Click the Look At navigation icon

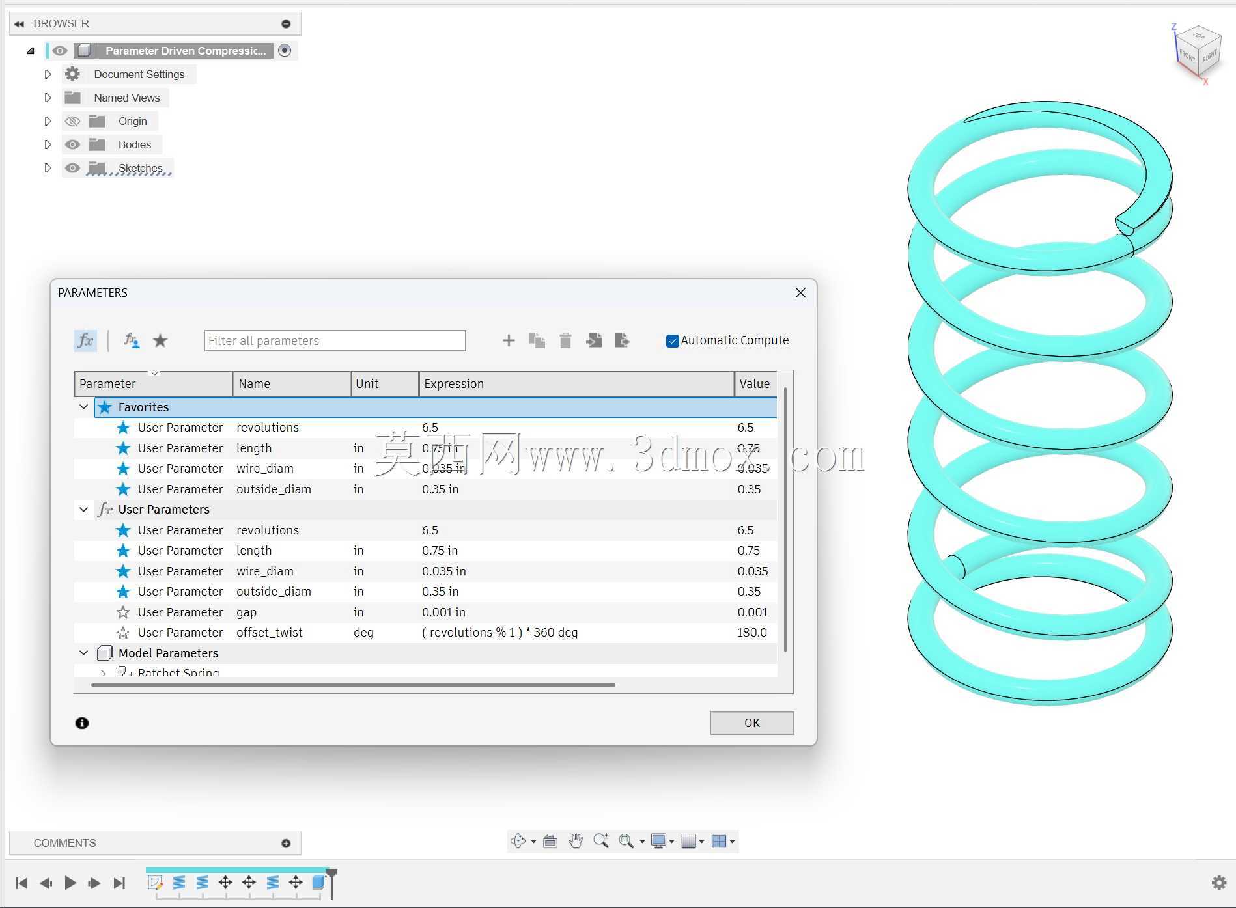[550, 841]
